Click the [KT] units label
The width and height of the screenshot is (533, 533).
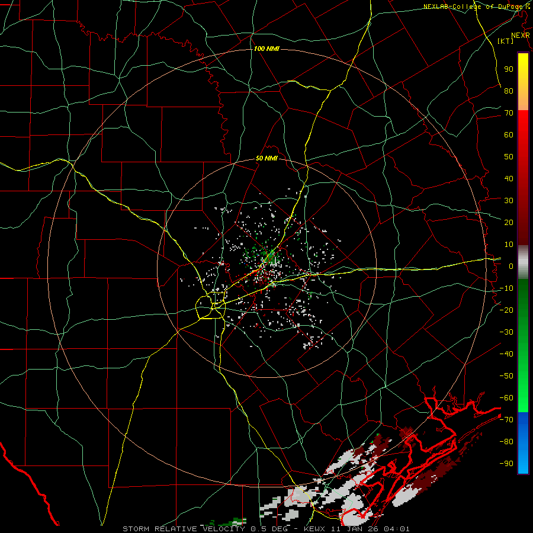tap(506, 41)
